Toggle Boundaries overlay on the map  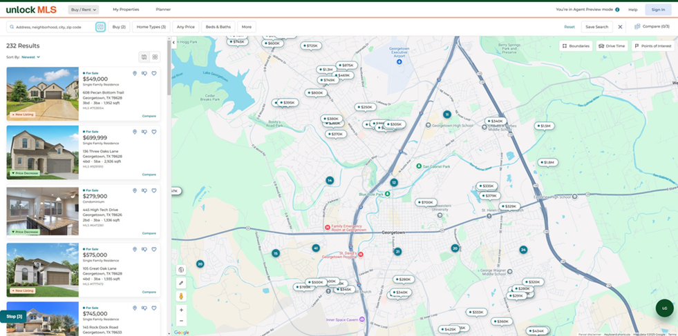(x=576, y=46)
